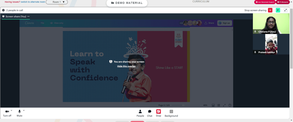Click the red X stop sharing button
The width and height of the screenshot is (293, 122).
coord(270,10)
